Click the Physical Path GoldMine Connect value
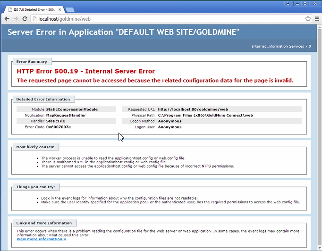322x251 pixels. point(205,115)
